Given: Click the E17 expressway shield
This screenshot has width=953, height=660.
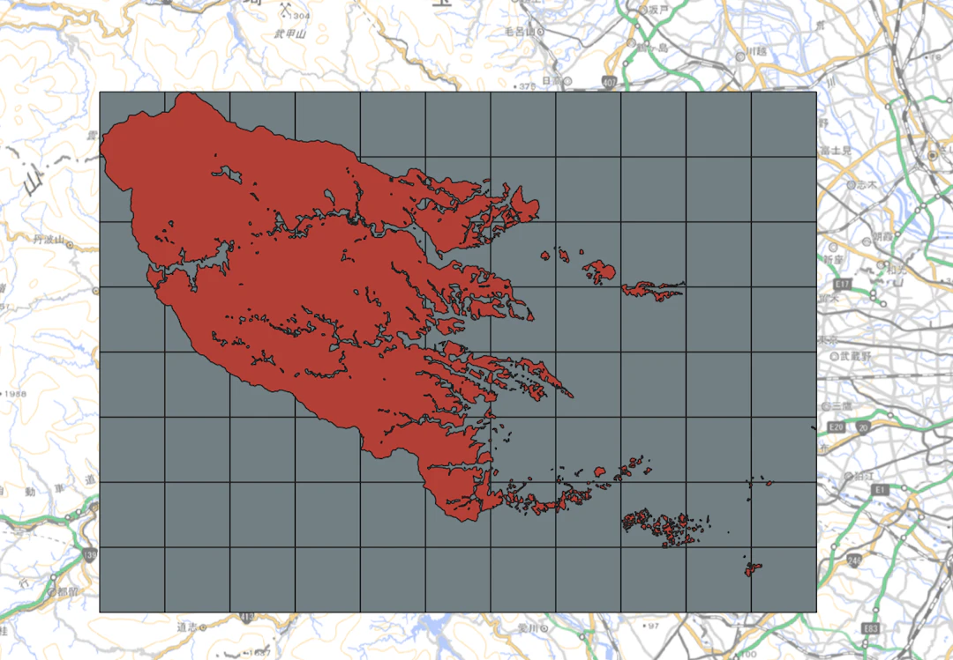Looking at the screenshot, I should coord(842,284).
